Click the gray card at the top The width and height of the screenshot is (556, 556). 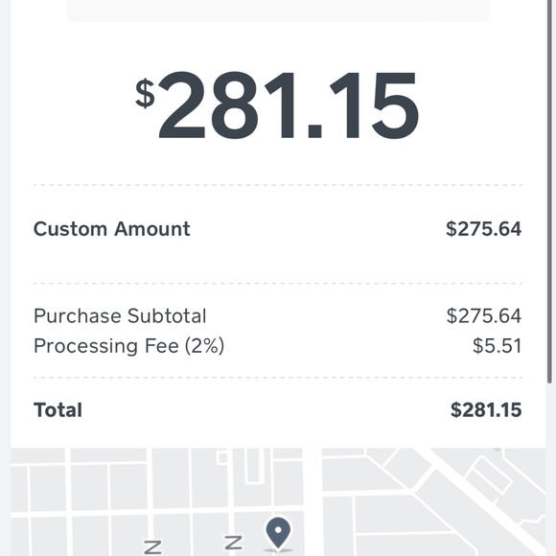278,11
